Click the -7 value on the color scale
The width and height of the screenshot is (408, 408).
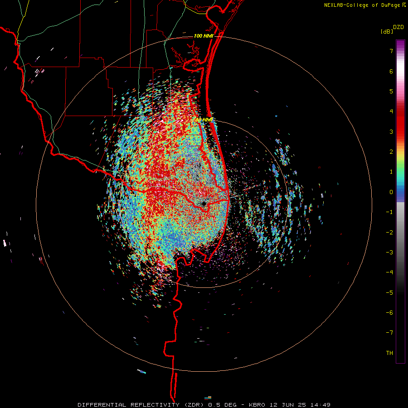coord(389,333)
